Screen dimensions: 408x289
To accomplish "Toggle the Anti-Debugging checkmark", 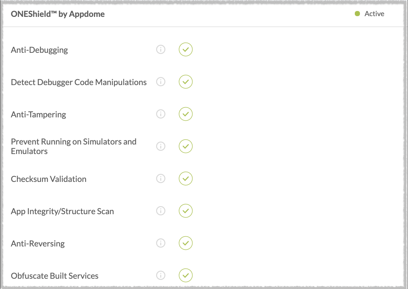I will (186, 50).
